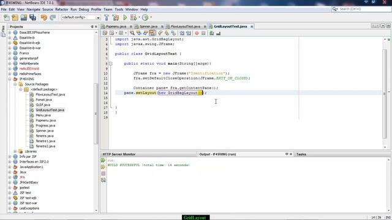Viewport: 392px width, 220px height.
Task: Click the New Project toolbar icon
Action: (x=15, y=18)
